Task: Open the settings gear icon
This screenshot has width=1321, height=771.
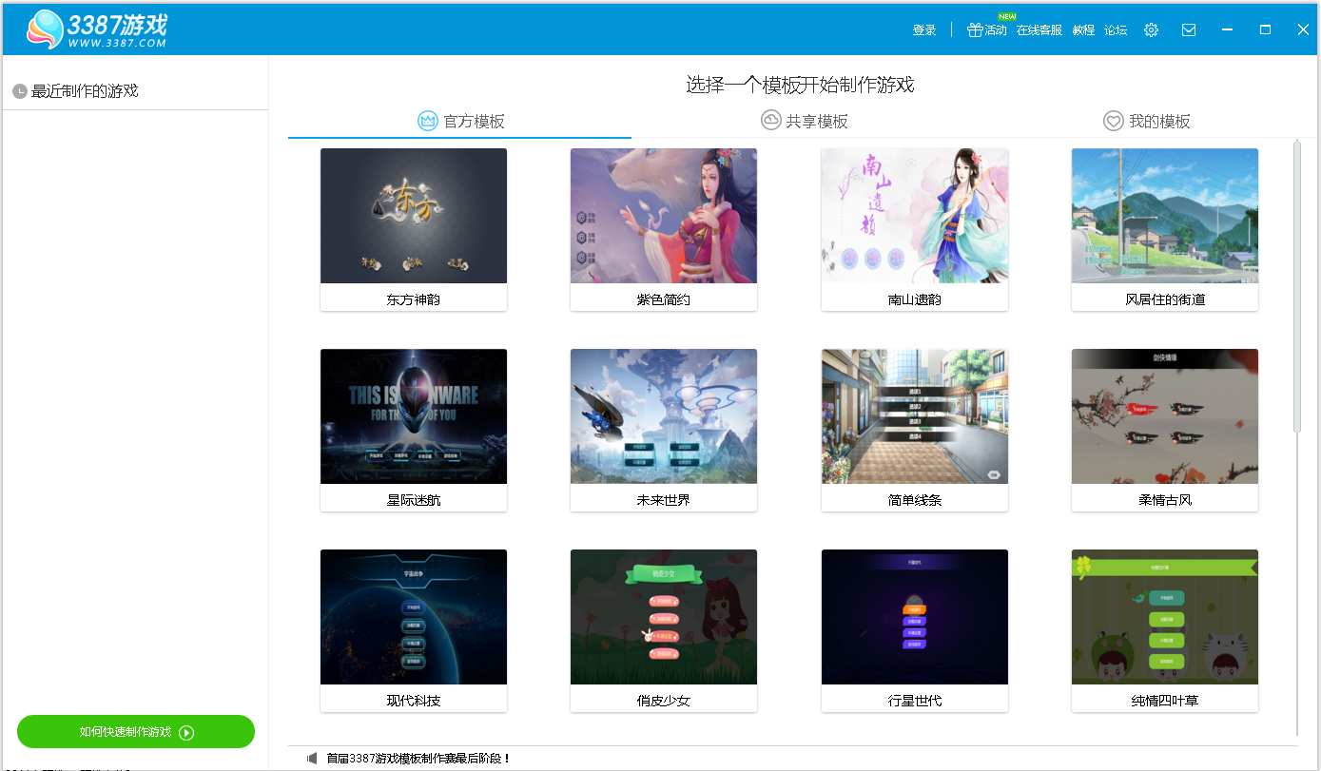Action: (x=1151, y=29)
